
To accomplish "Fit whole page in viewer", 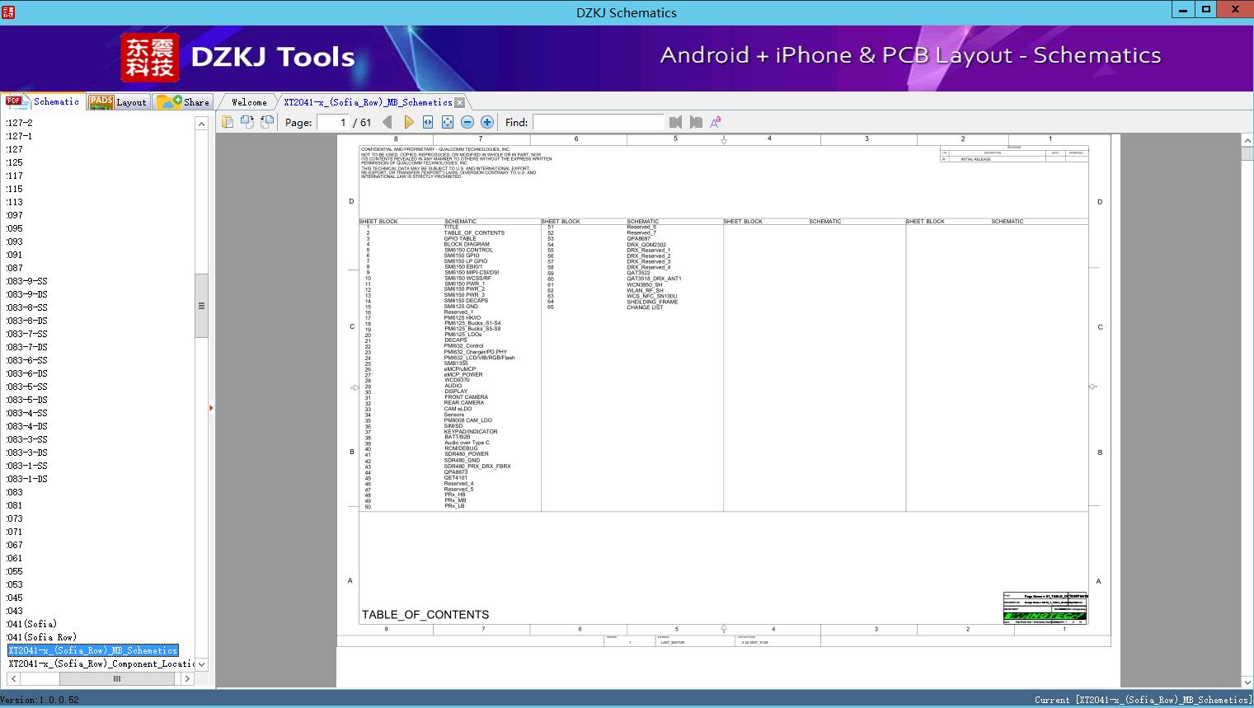I will point(448,122).
